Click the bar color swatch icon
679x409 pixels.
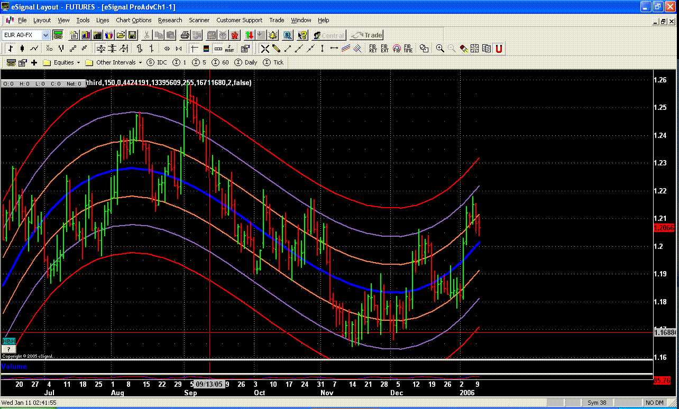click(x=206, y=49)
